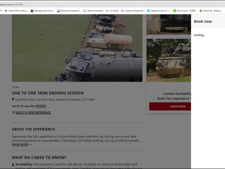225x169 pixels.
Task: Click the EXTEND voucher link
Action: click(x=41, y=106)
